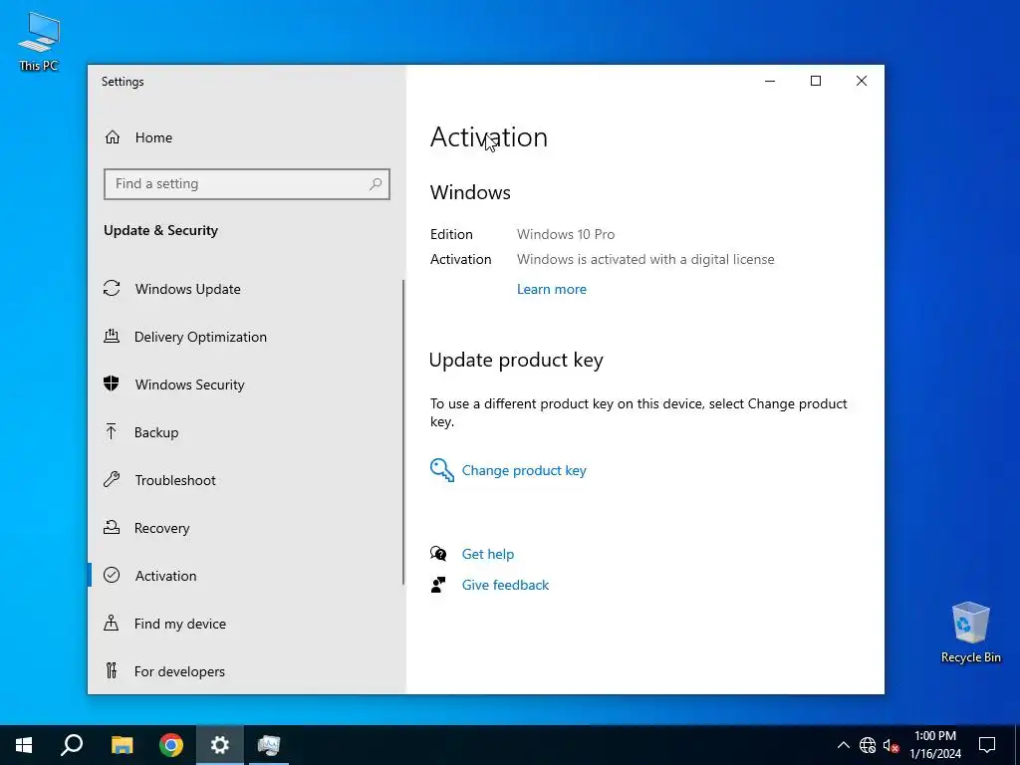Open File Explorer from the taskbar
The height and width of the screenshot is (765, 1020).
pyautogui.click(x=122, y=745)
